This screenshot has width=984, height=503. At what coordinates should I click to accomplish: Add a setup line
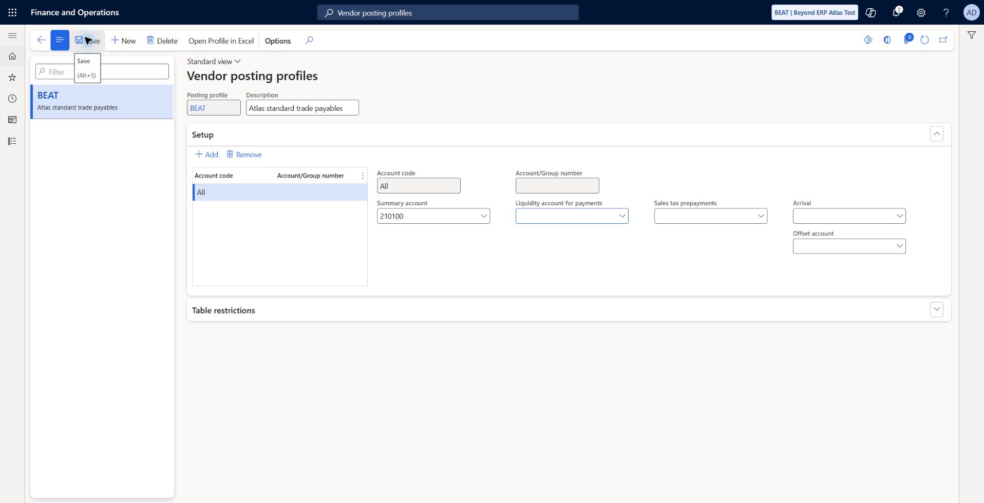tap(206, 154)
